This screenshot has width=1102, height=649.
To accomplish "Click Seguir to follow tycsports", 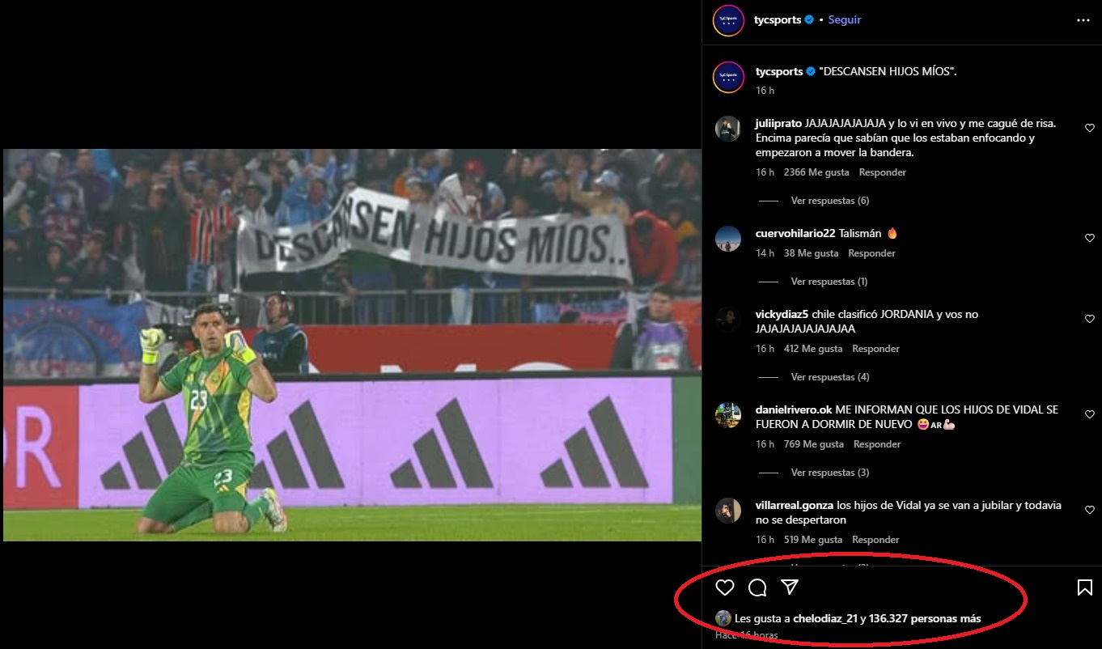I will pyautogui.click(x=845, y=20).
